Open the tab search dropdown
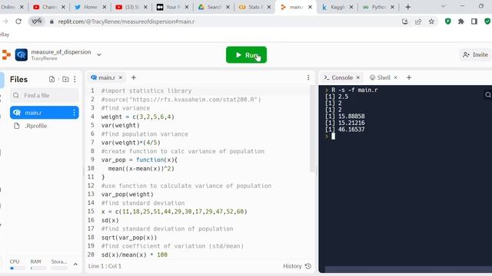Viewport: 492px width, 276px height. (444, 6)
